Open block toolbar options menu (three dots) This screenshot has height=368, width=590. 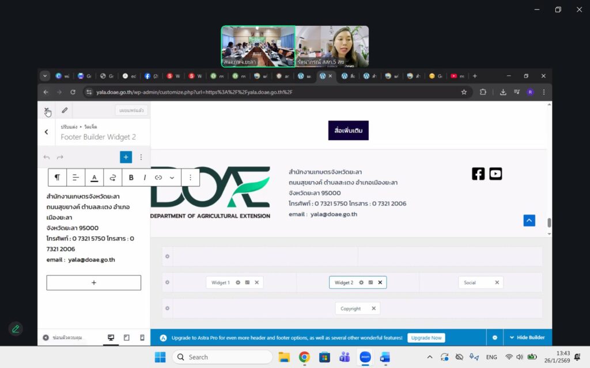(190, 178)
